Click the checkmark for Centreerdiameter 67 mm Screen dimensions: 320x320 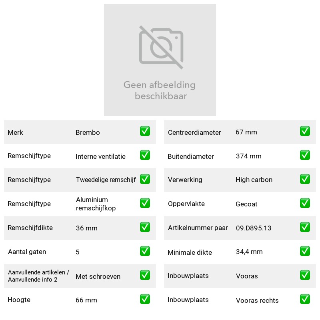(x=305, y=131)
